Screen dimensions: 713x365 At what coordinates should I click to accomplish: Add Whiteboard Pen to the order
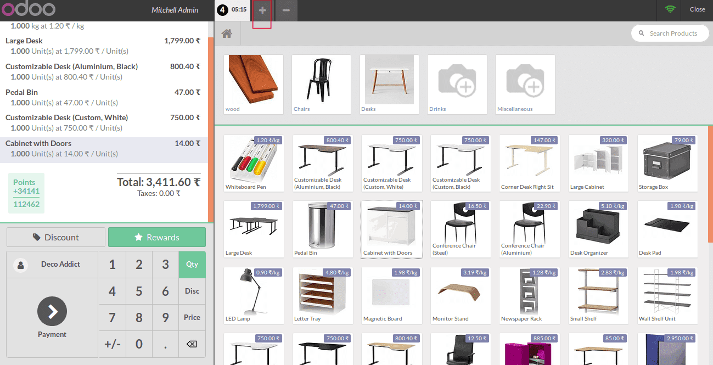[254, 164]
